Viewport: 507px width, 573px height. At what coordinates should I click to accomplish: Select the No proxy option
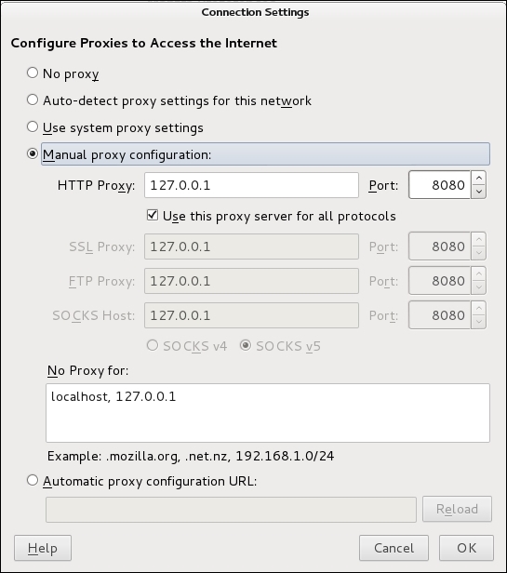tap(33, 73)
